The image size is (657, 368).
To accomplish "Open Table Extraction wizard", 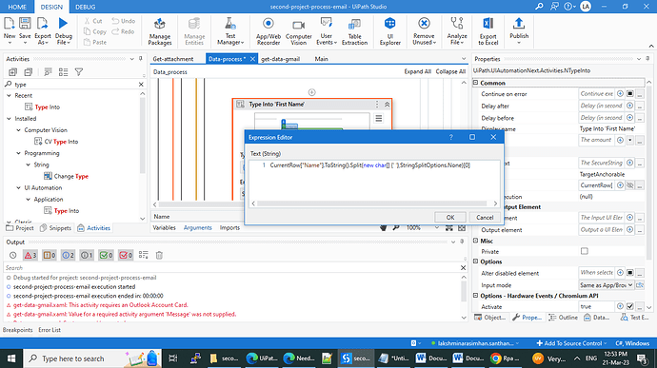I will tap(354, 31).
